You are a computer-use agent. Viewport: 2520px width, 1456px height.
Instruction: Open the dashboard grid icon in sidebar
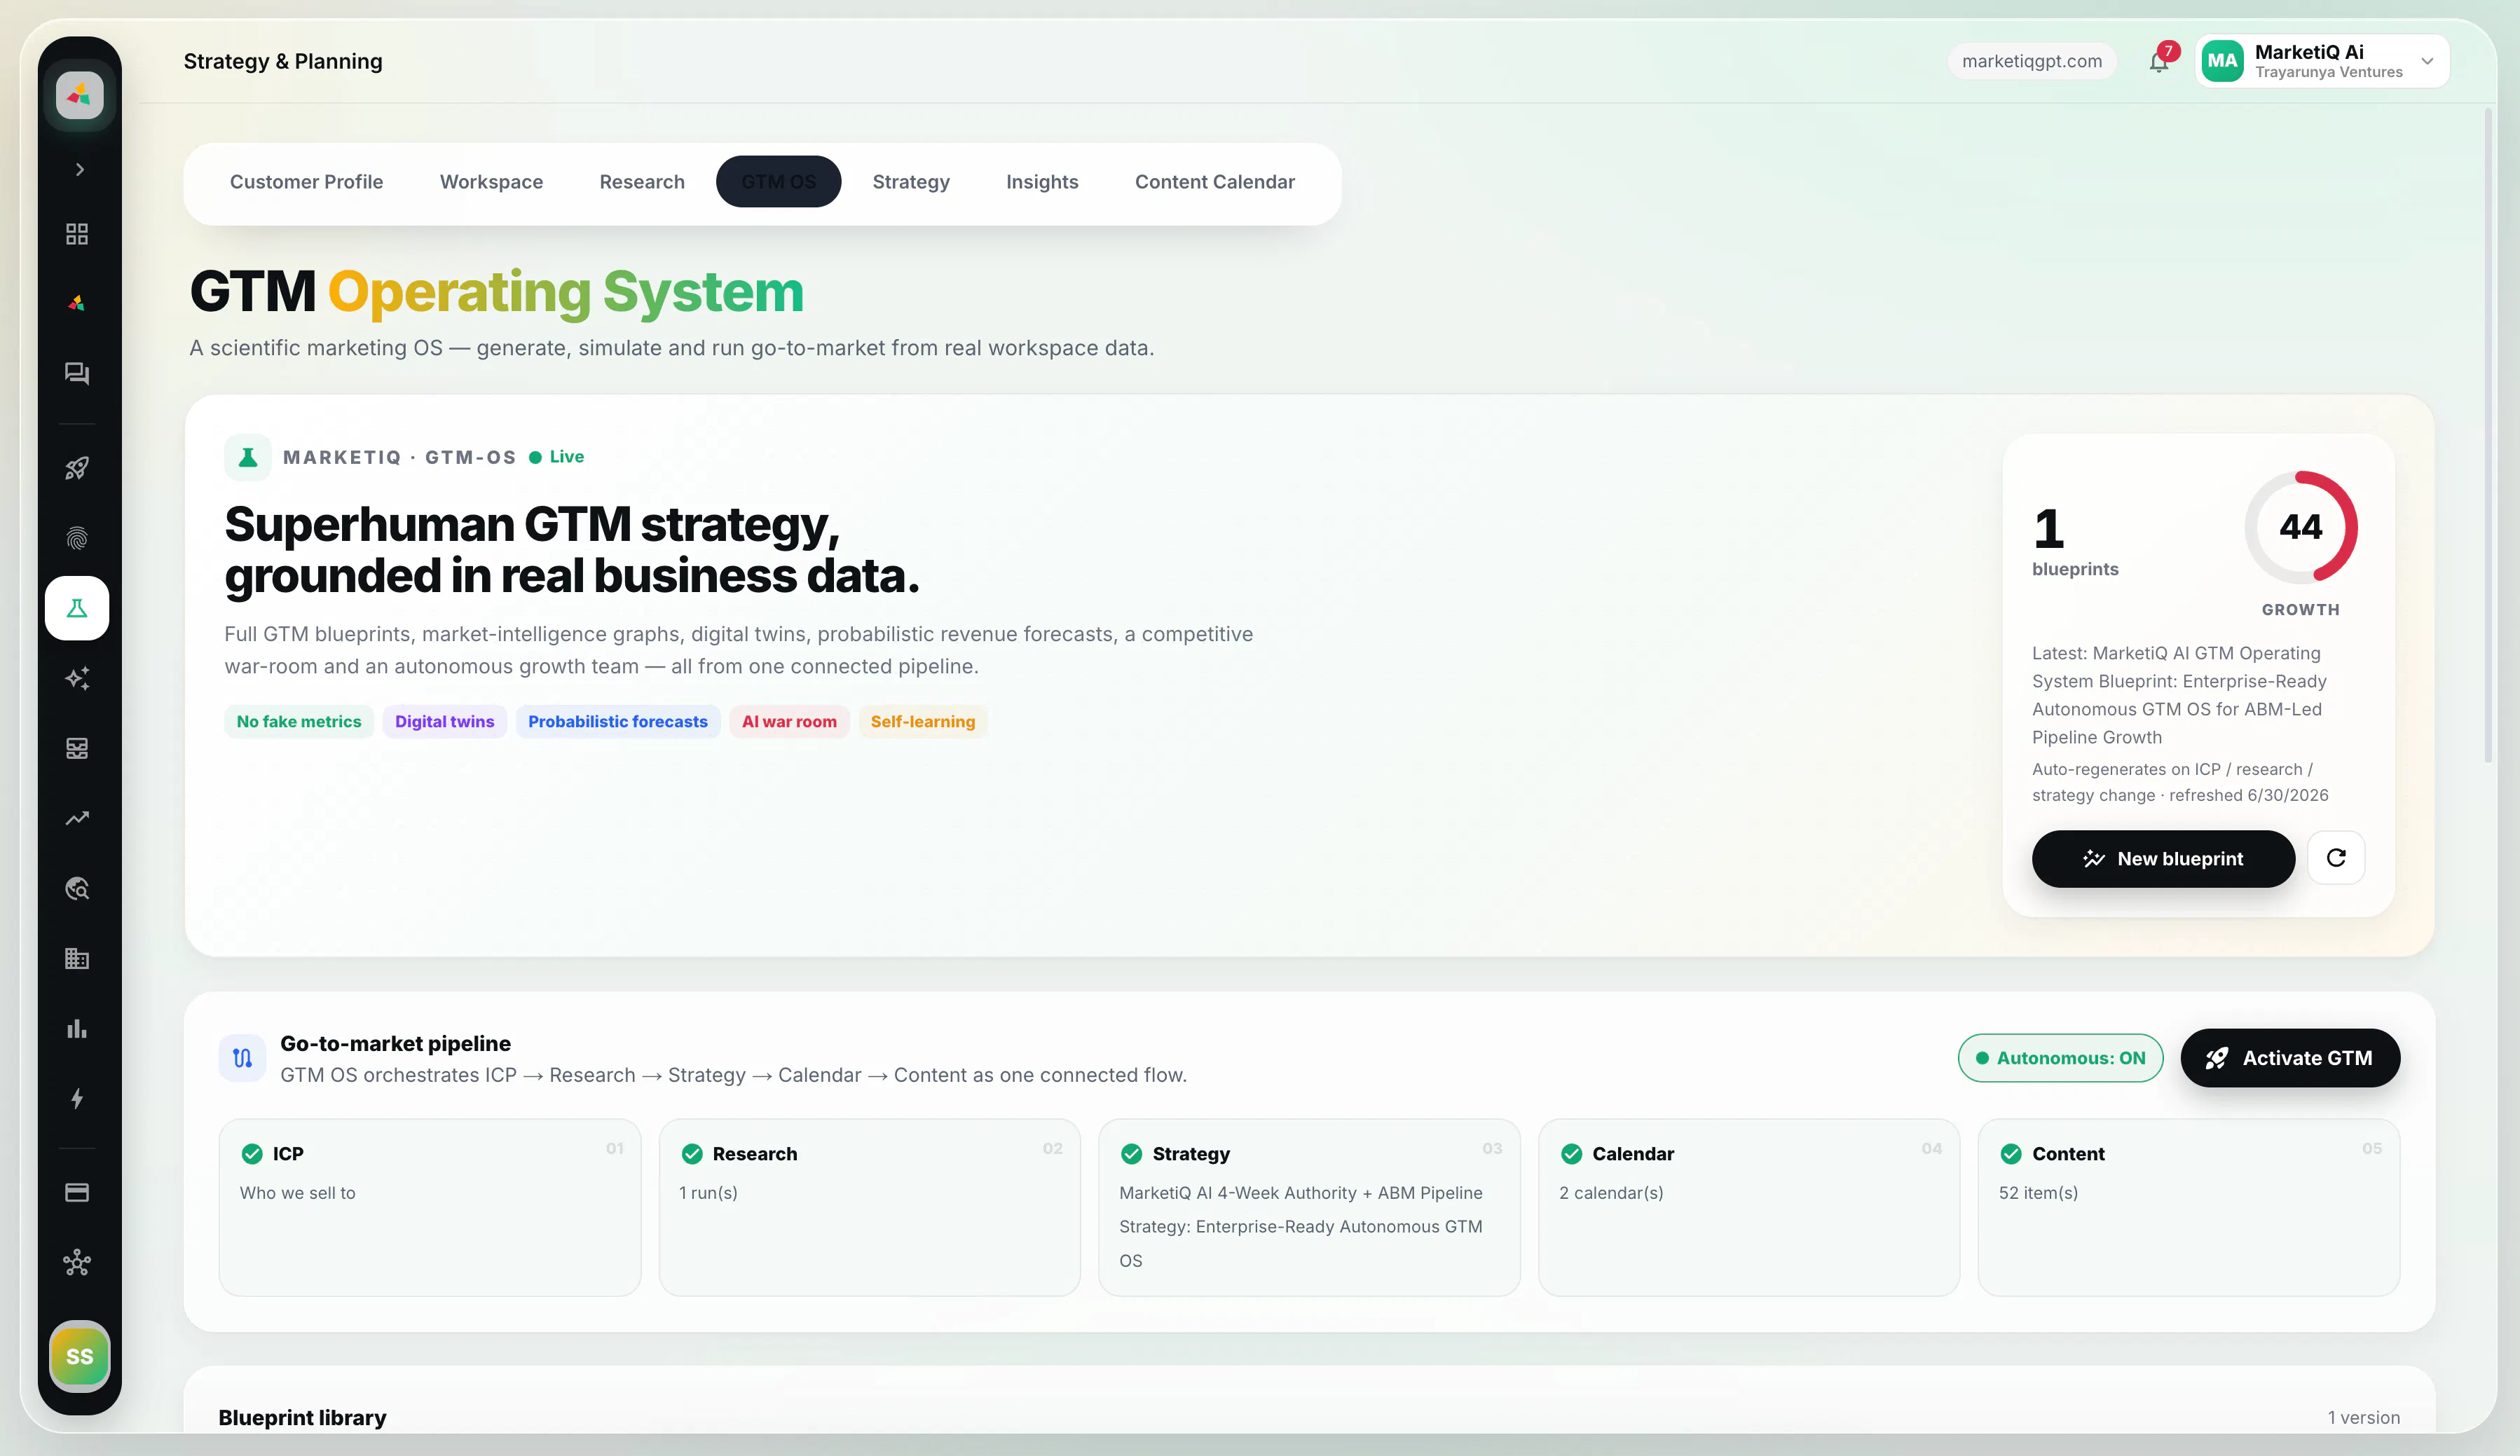point(77,234)
